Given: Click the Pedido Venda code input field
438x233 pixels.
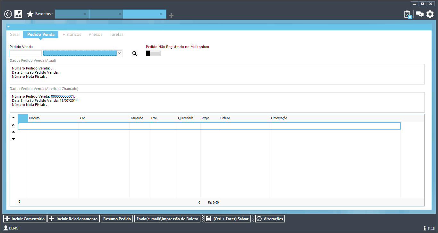Looking at the screenshot, I should tap(26, 53).
